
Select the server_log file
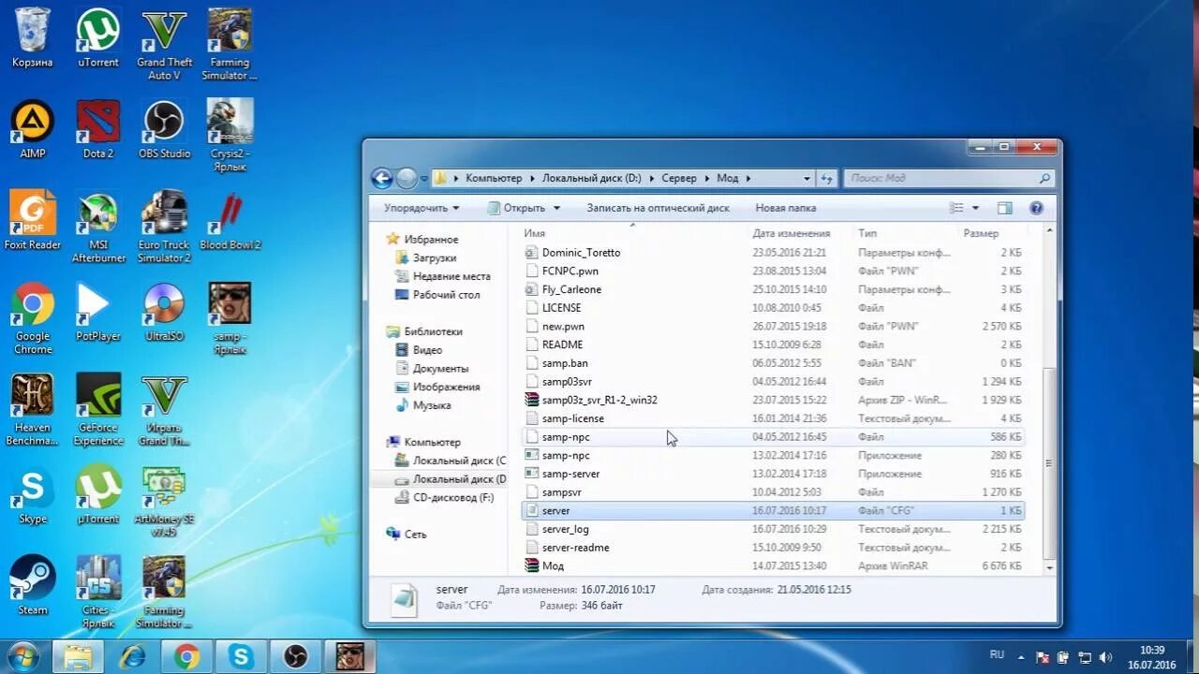click(x=772, y=529)
